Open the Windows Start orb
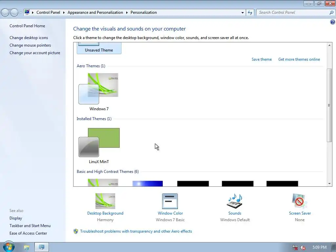 [x=9, y=247]
